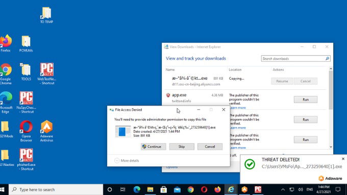
Task: Launch Opera Browser desktop shortcut
Action: (26, 131)
